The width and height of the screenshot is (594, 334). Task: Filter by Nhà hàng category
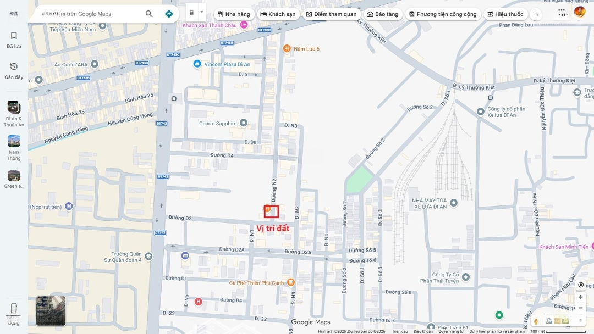coord(234,14)
